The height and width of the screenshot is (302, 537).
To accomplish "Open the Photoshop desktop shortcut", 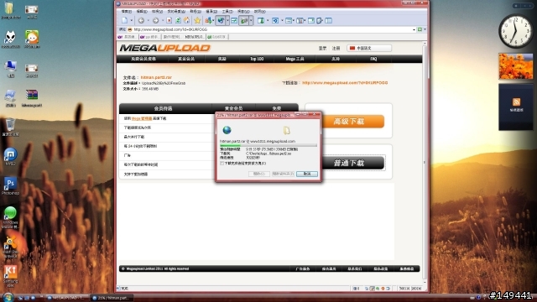I will (x=10, y=186).
